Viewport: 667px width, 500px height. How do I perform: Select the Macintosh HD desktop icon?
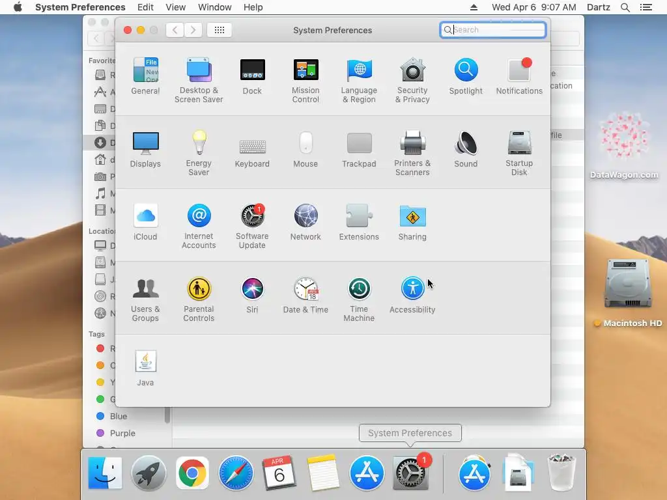[629, 294]
